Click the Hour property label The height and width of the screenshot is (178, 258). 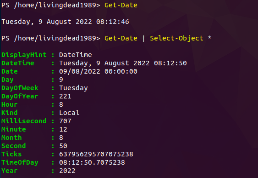(9, 104)
